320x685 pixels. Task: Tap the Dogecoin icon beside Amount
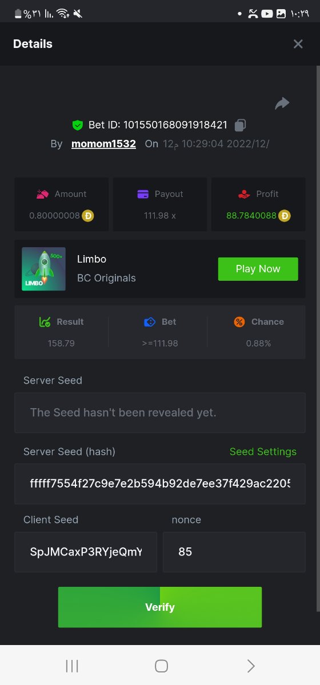(88, 216)
